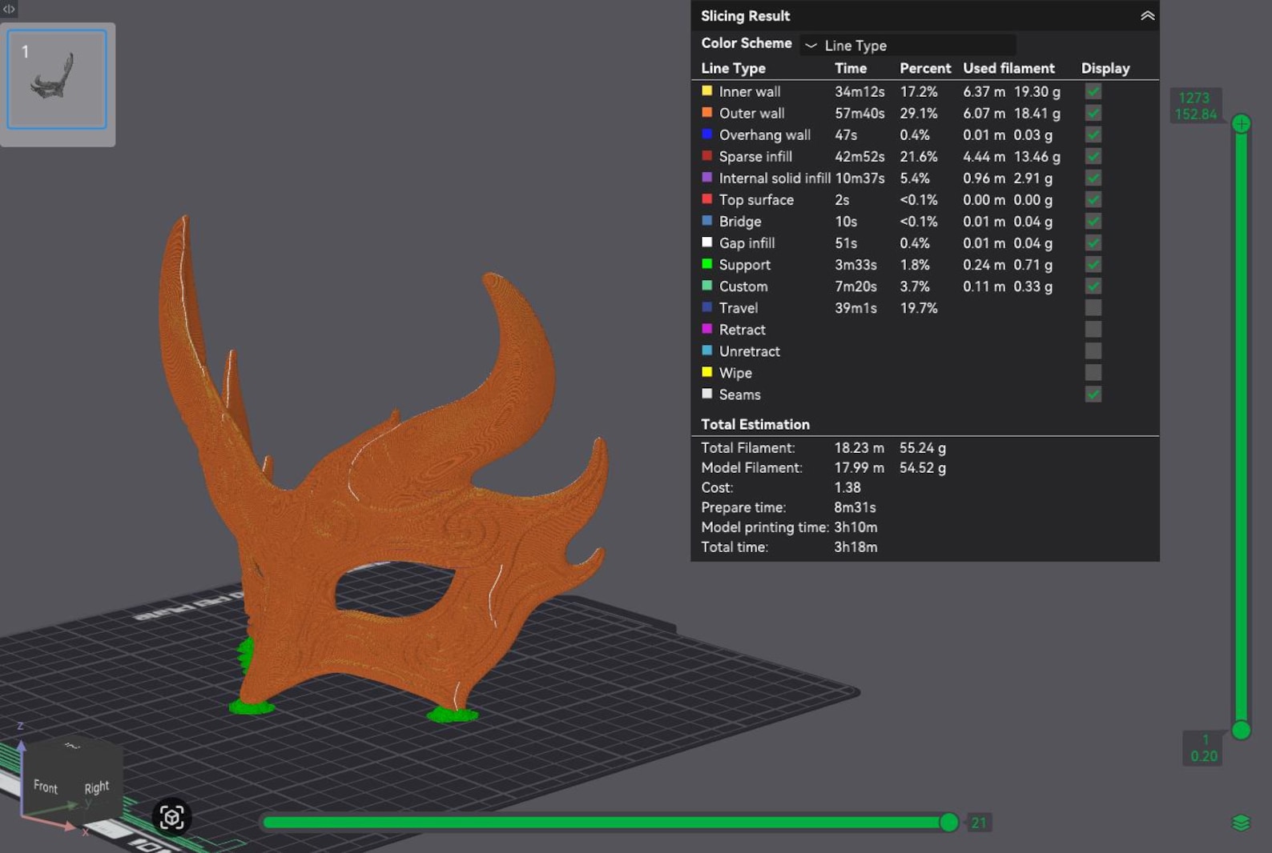
Task: Click the reset view camera icon
Action: 171,817
